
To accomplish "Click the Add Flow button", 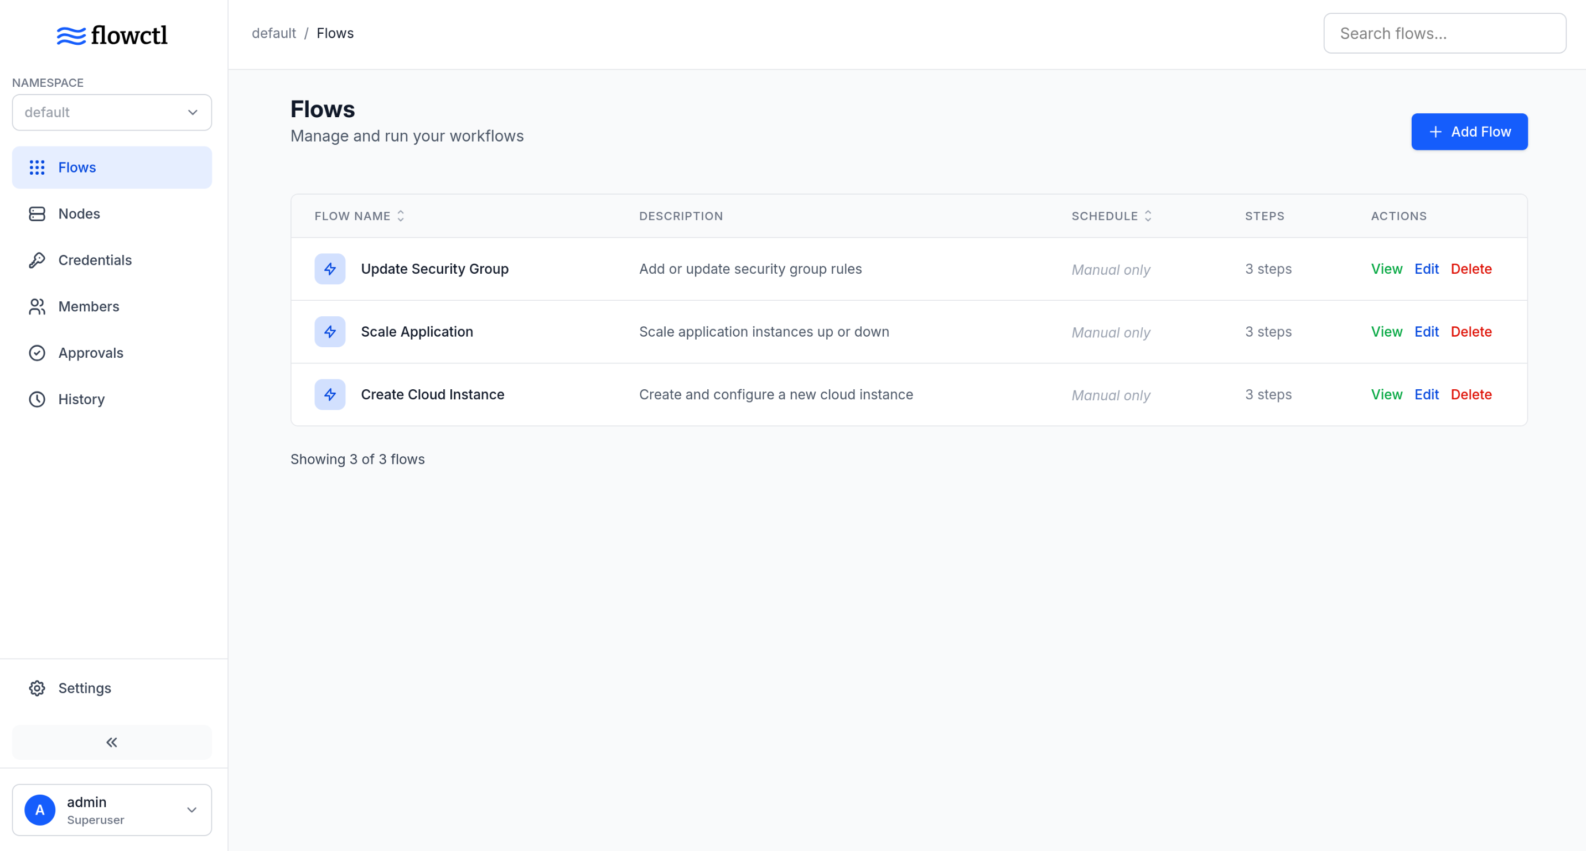I will [1469, 131].
